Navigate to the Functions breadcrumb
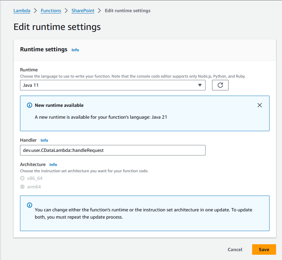 click(51, 11)
